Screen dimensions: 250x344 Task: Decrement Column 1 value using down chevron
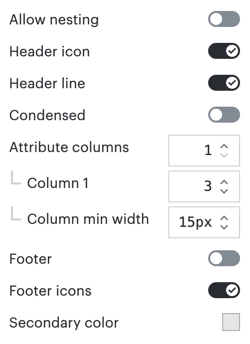click(224, 191)
